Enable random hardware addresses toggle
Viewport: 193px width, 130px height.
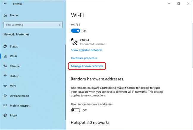pos(76,110)
